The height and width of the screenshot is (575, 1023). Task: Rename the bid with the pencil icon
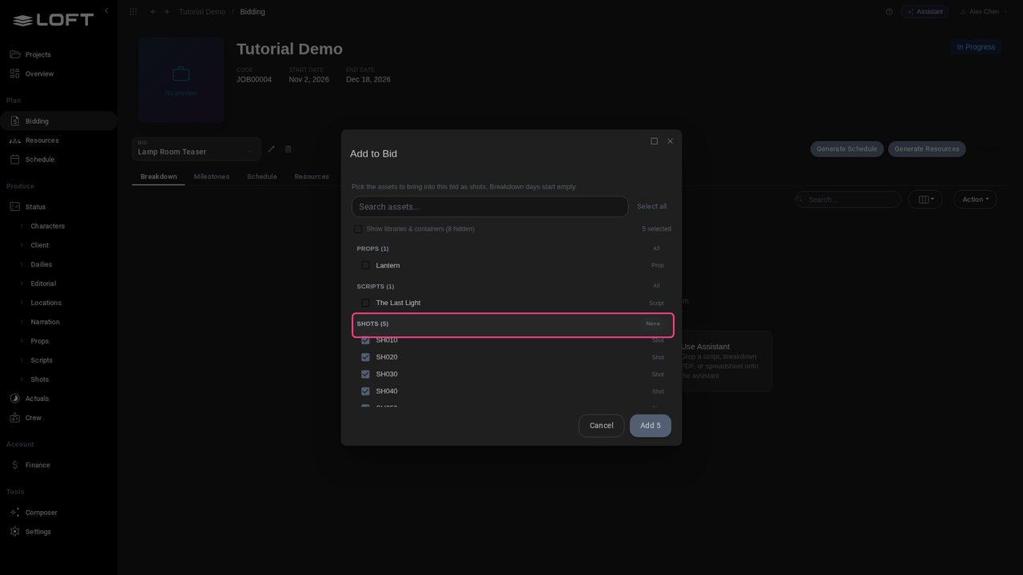click(x=271, y=149)
